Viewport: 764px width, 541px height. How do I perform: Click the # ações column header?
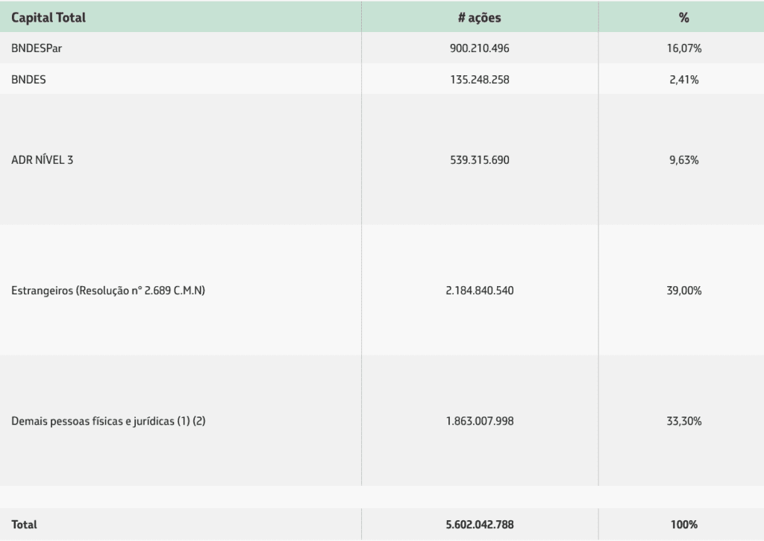tap(480, 18)
